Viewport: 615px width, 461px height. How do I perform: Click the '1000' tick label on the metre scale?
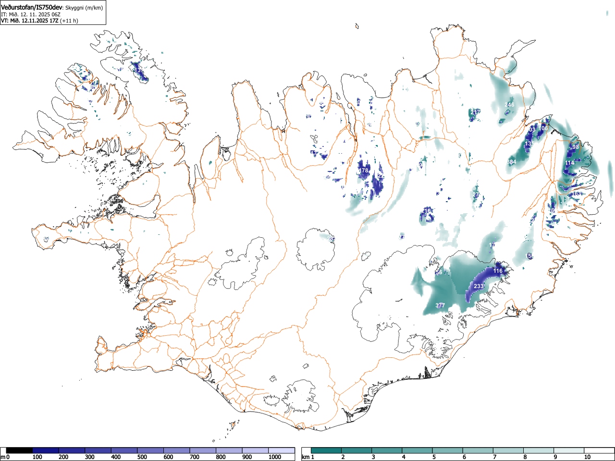click(x=275, y=457)
